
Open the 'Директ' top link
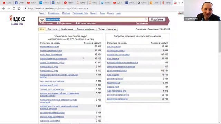[42, 13]
